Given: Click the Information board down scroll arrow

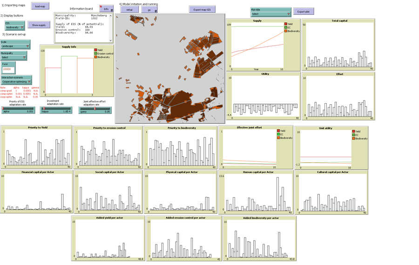Looking at the screenshot, I should [110, 41].
